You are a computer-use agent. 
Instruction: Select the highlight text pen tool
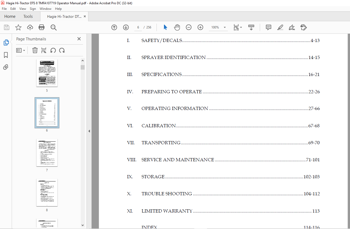(280, 27)
